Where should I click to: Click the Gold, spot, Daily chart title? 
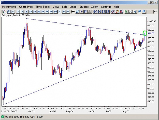pyautogui.click(x=16, y=15)
